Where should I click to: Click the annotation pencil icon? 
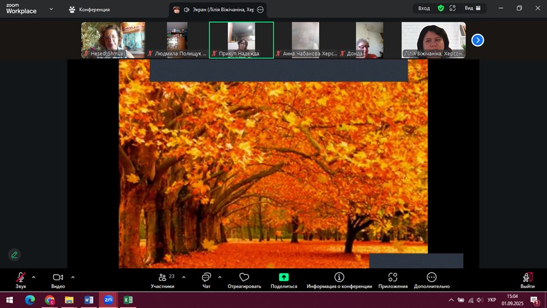(15, 255)
